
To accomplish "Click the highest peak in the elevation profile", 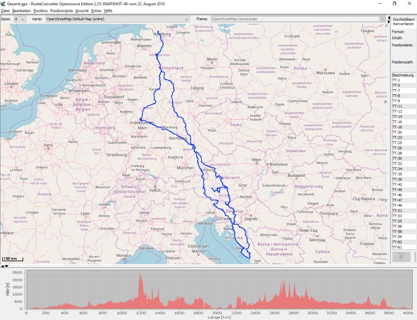I will click(x=140, y=274).
